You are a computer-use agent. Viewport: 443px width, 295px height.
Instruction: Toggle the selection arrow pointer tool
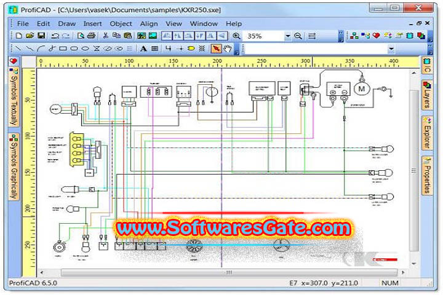[x=216, y=49]
